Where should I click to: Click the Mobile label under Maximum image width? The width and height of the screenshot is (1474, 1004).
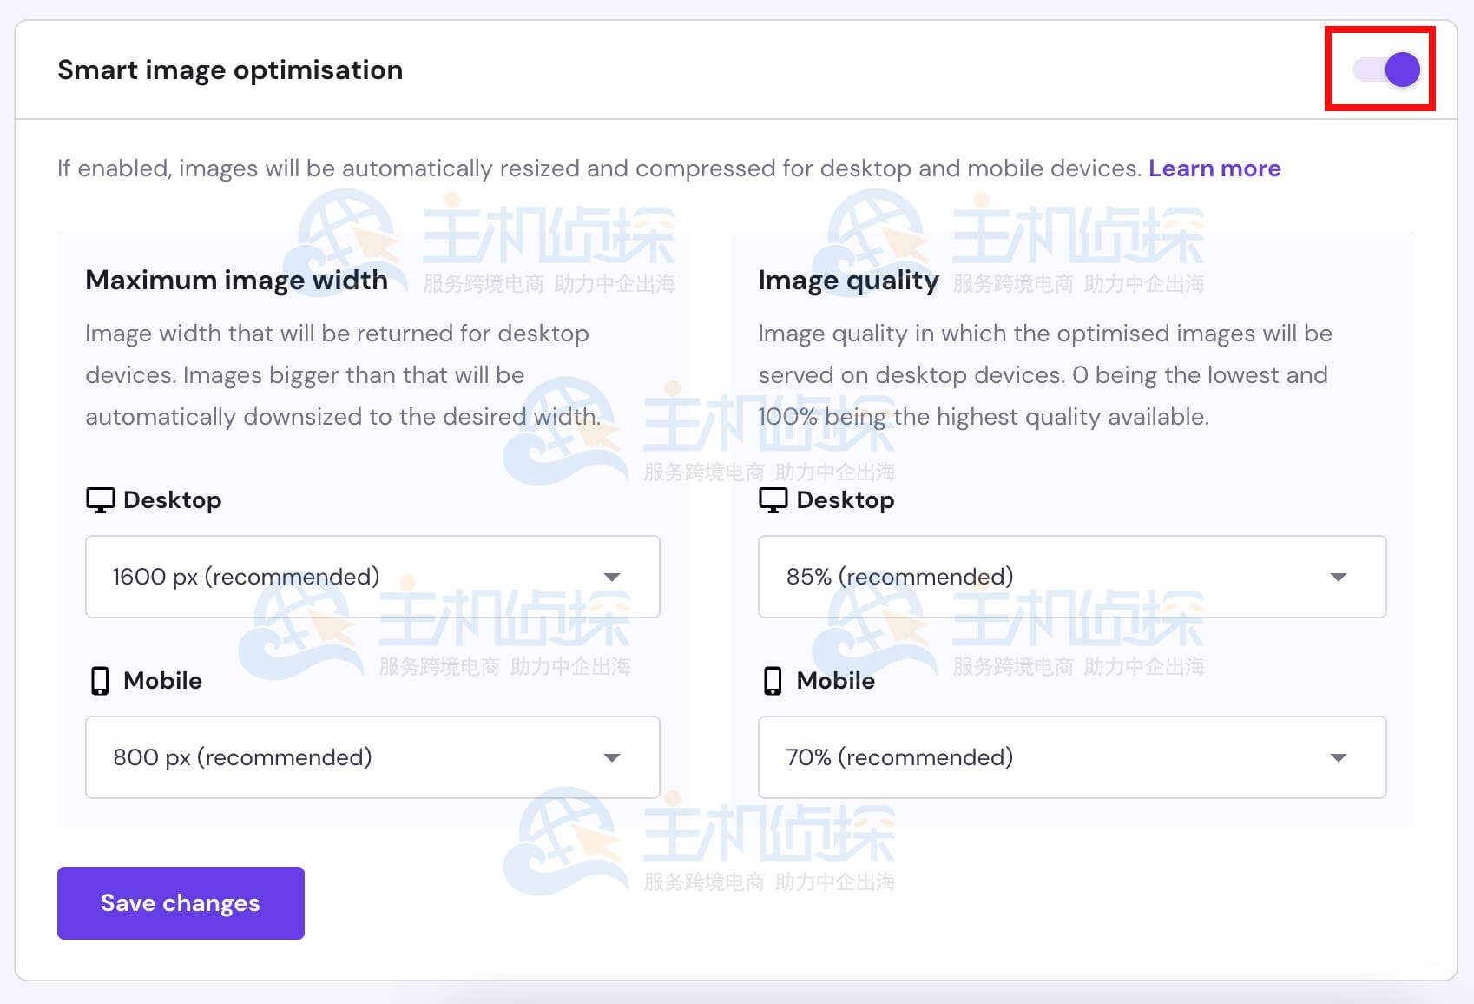pos(162,681)
